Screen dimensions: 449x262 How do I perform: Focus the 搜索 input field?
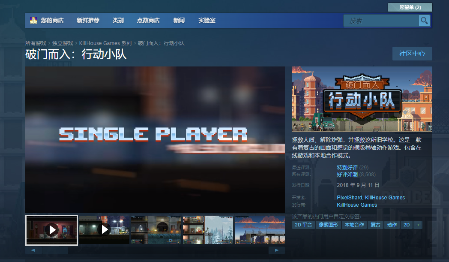[x=381, y=21]
